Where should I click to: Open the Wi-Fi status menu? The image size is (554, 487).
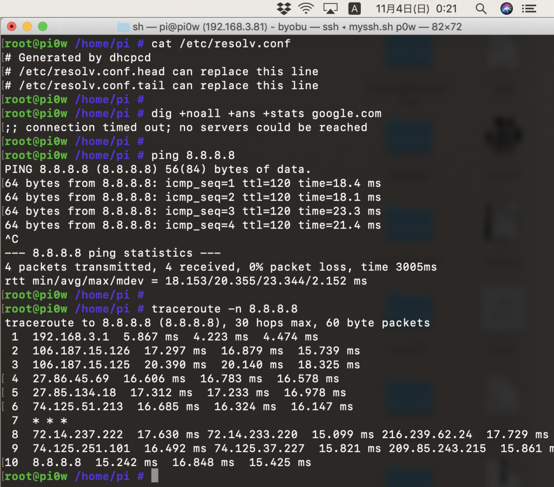[306, 9]
